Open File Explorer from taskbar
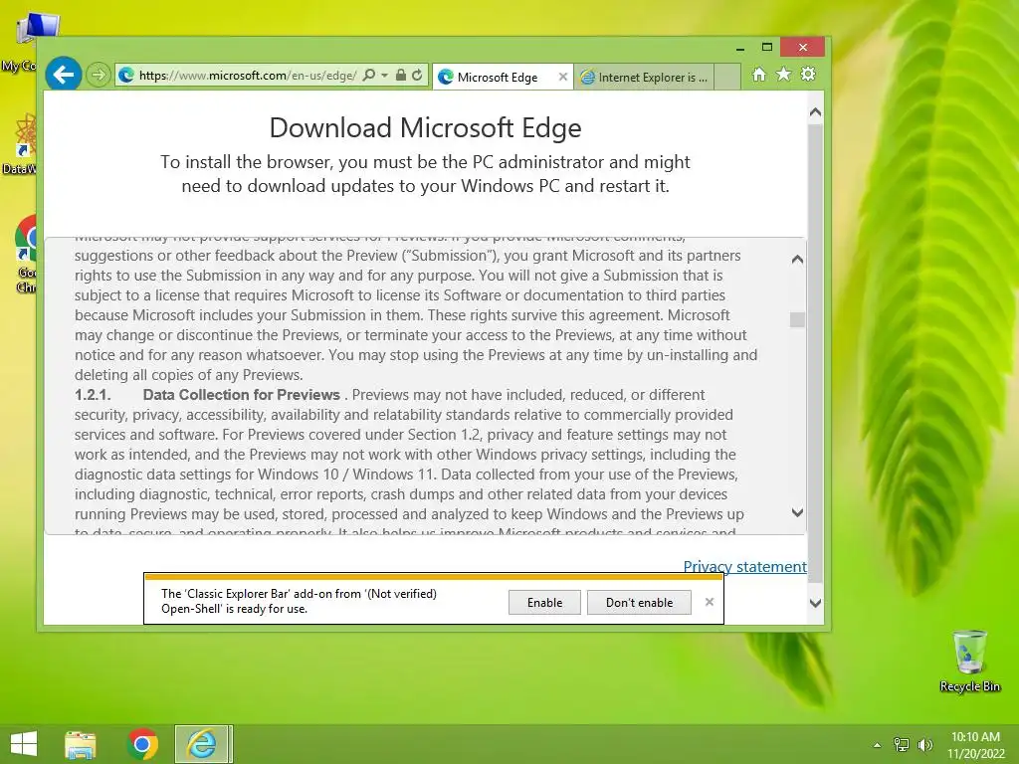 pos(81,744)
